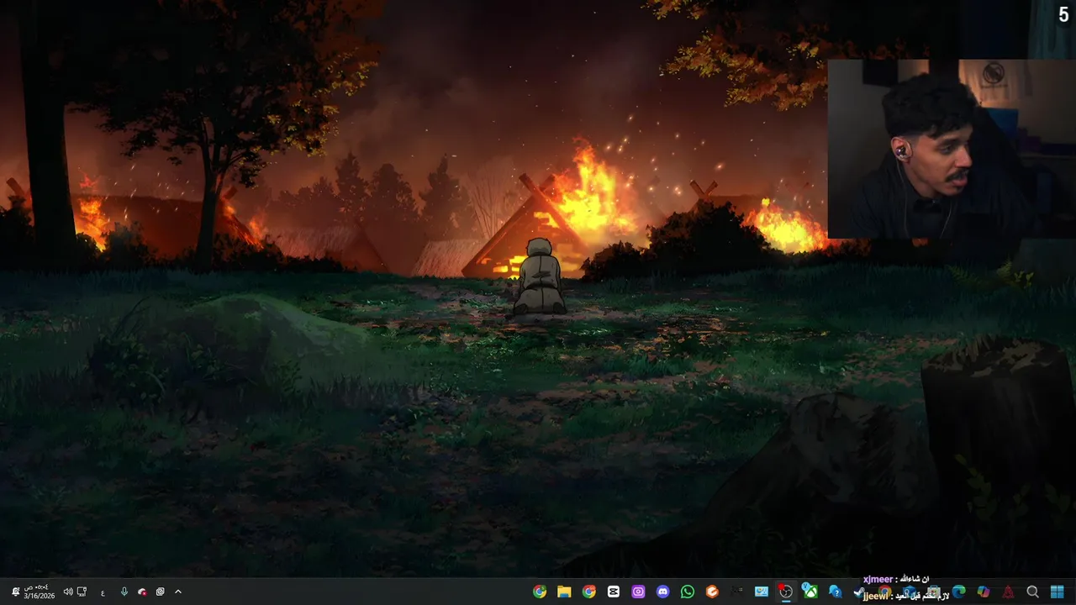1076x605 pixels.
Task: Open Microsoft Edge from taskbar
Action: pyautogui.click(x=959, y=592)
